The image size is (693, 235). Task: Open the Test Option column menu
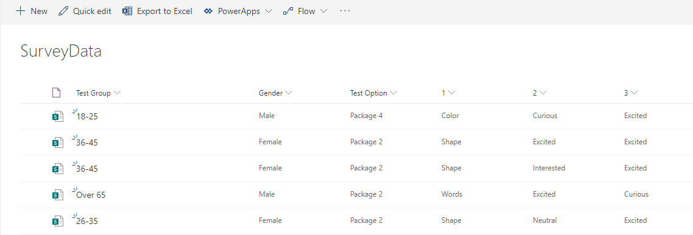pos(393,93)
